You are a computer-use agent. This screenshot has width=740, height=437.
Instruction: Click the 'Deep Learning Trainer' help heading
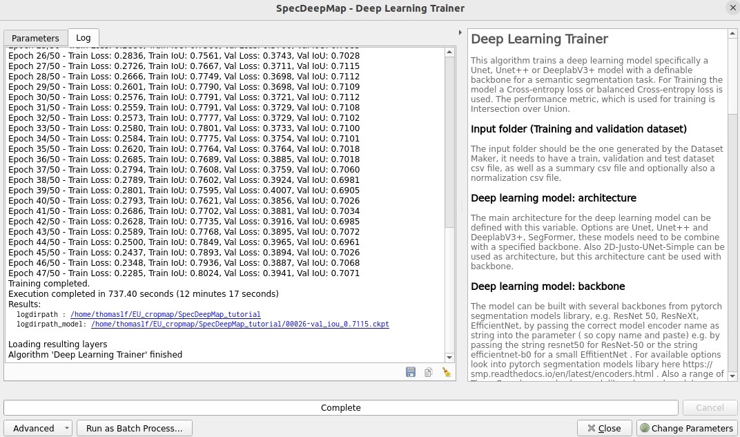point(539,39)
